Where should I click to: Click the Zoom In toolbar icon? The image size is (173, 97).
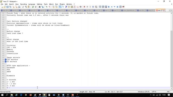(x=46, y=7)
